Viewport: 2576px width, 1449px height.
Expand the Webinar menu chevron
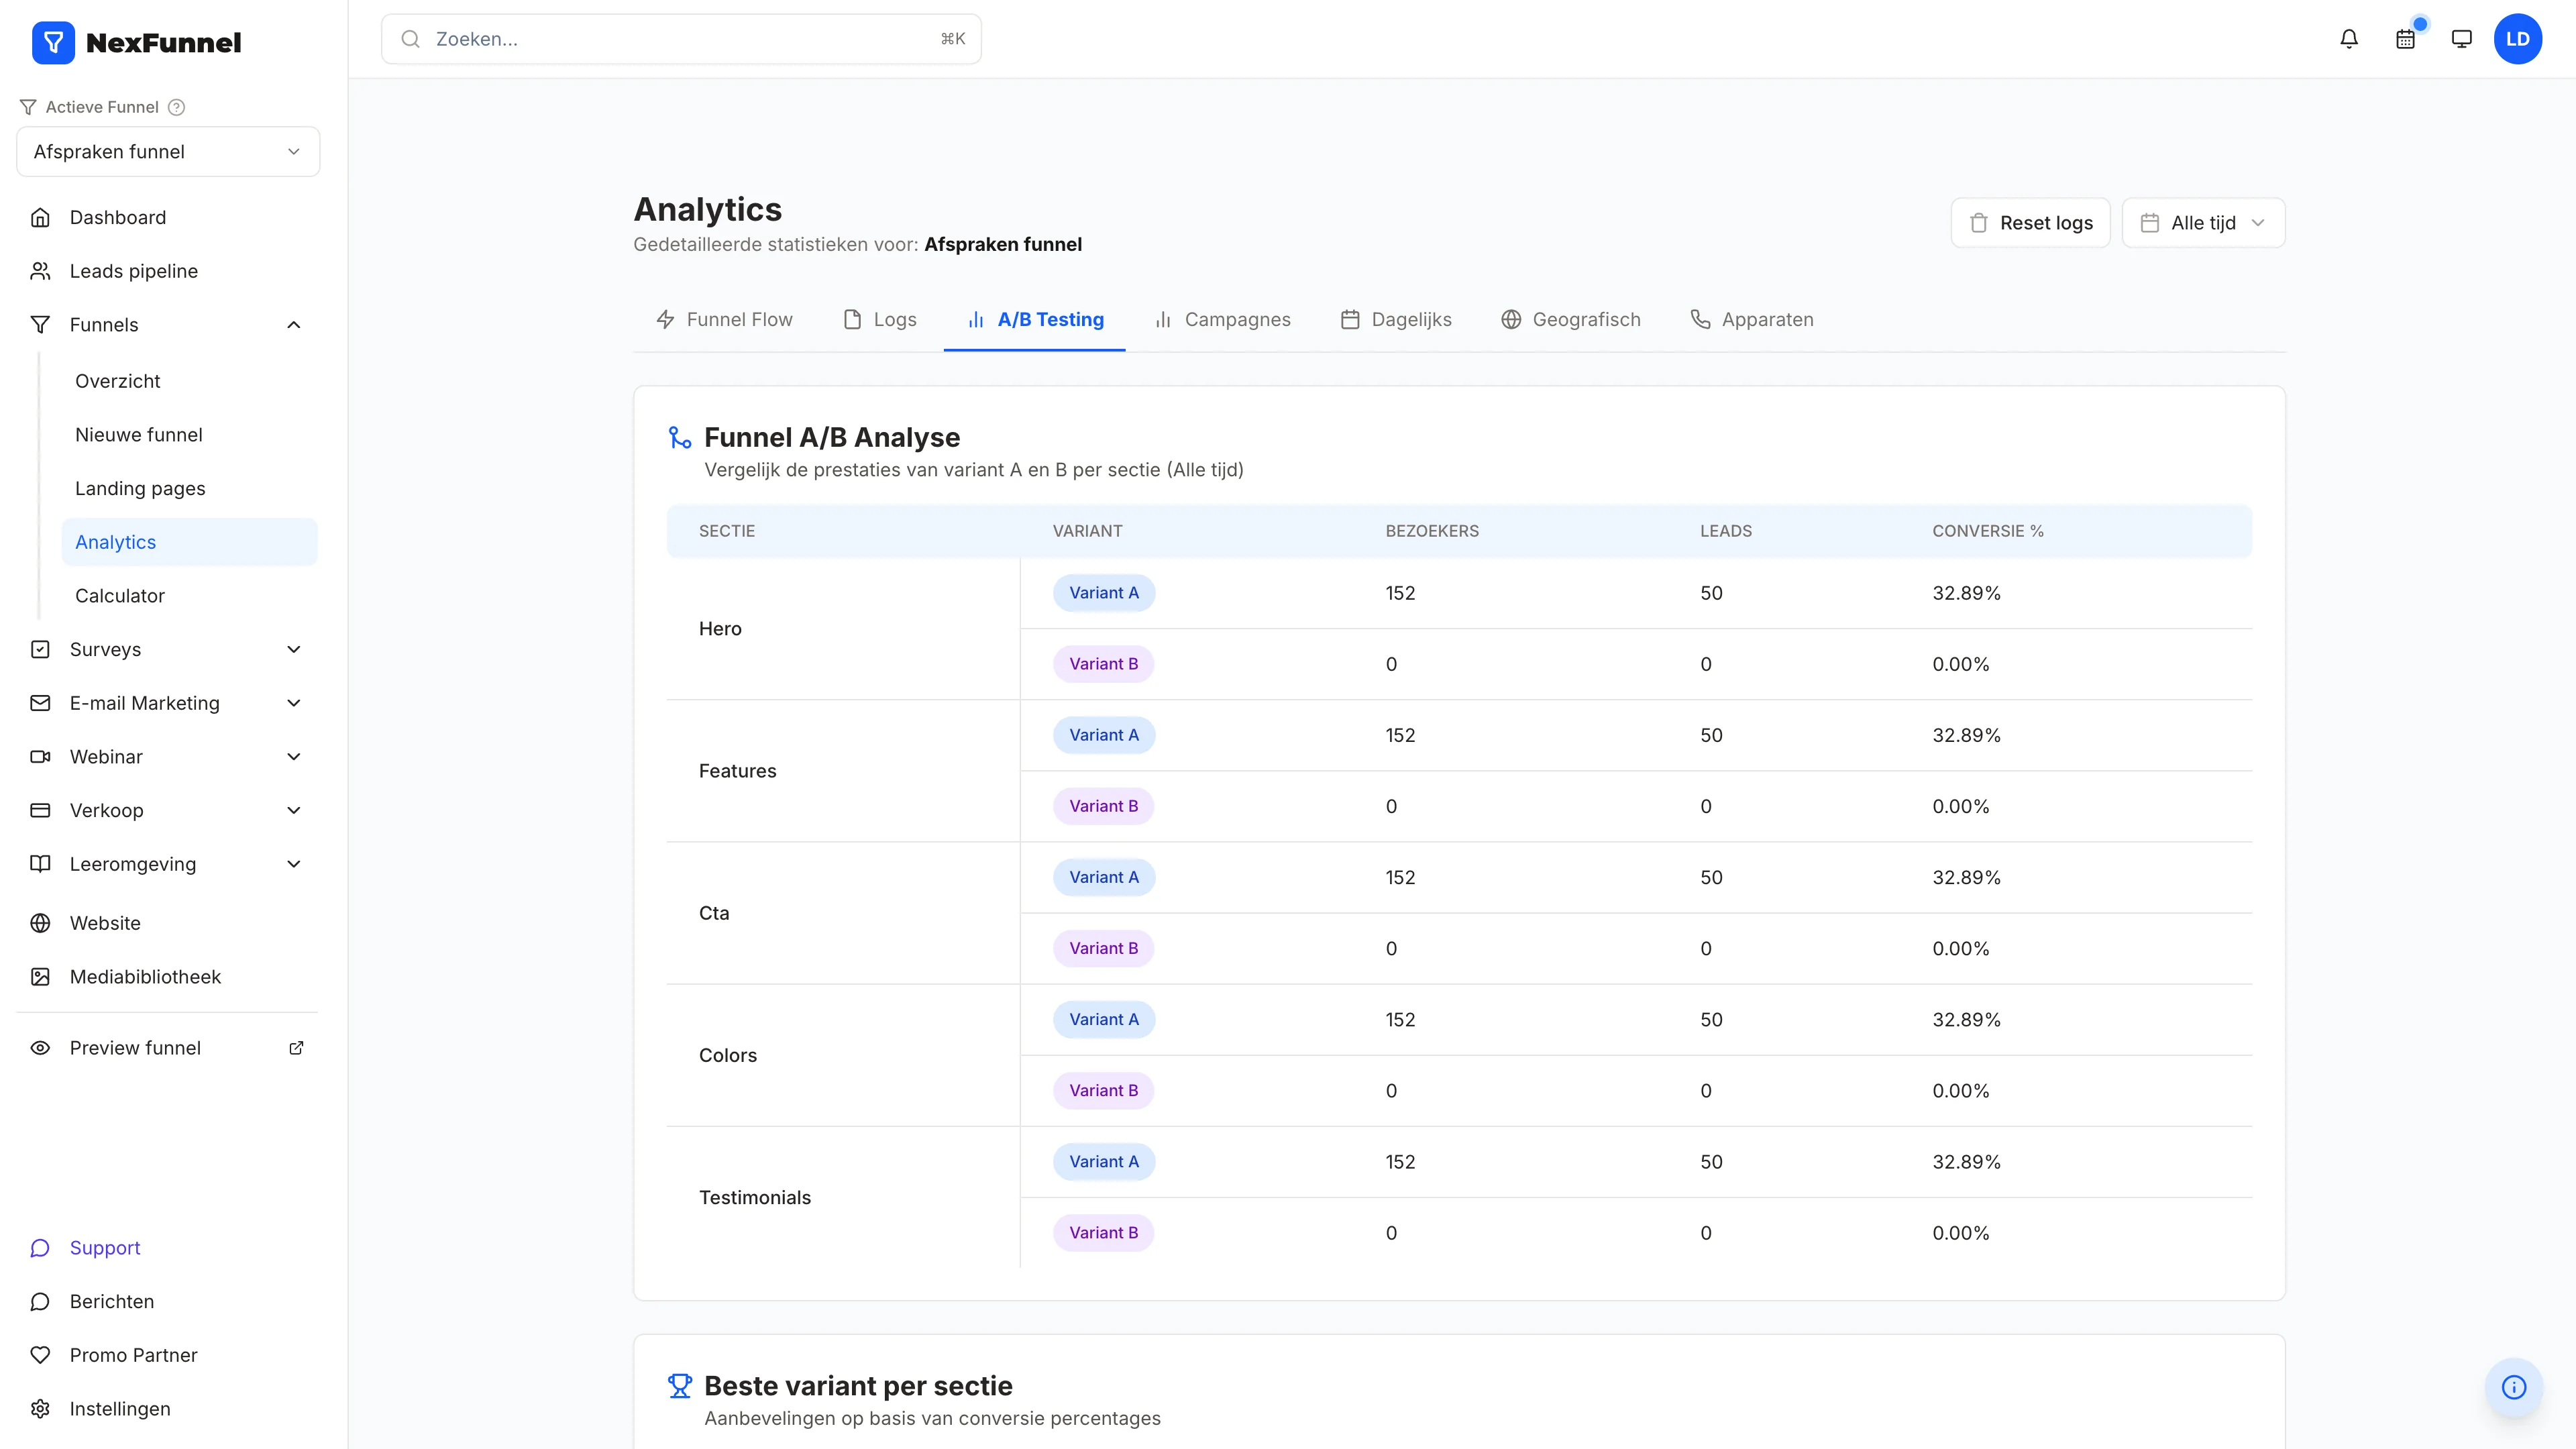[294, 757]
